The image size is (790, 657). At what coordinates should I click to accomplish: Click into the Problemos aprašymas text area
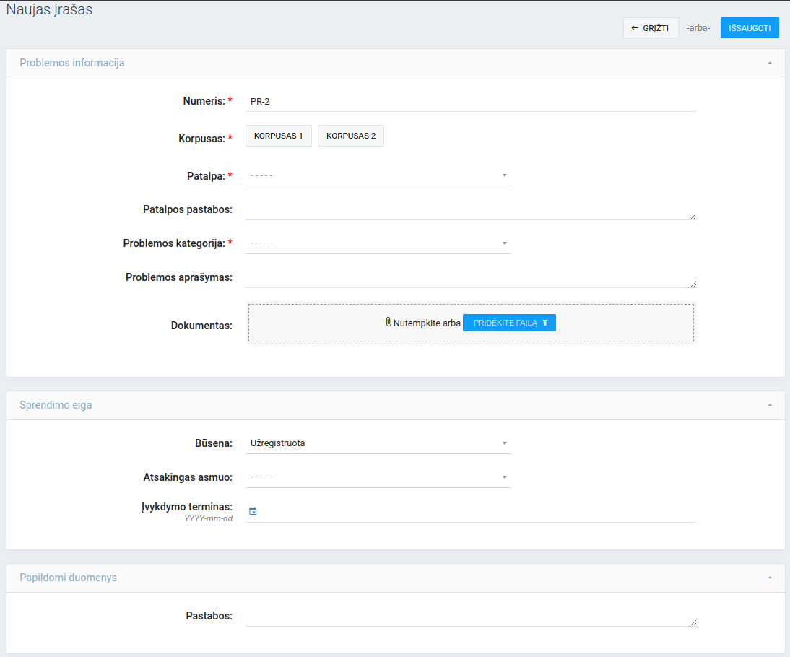(469, 278)
